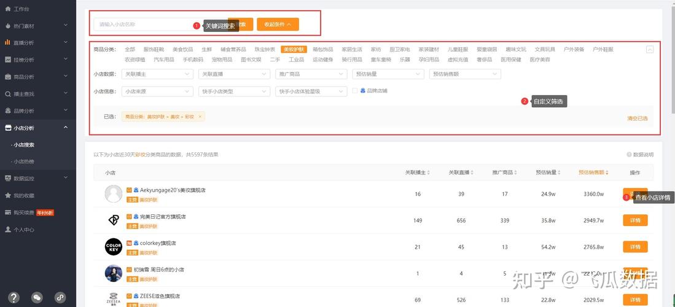Image resolution: width=675 pixels, height=307 pixels.
Task: Select the 美妆护肤 category
Action: [294, 50]
